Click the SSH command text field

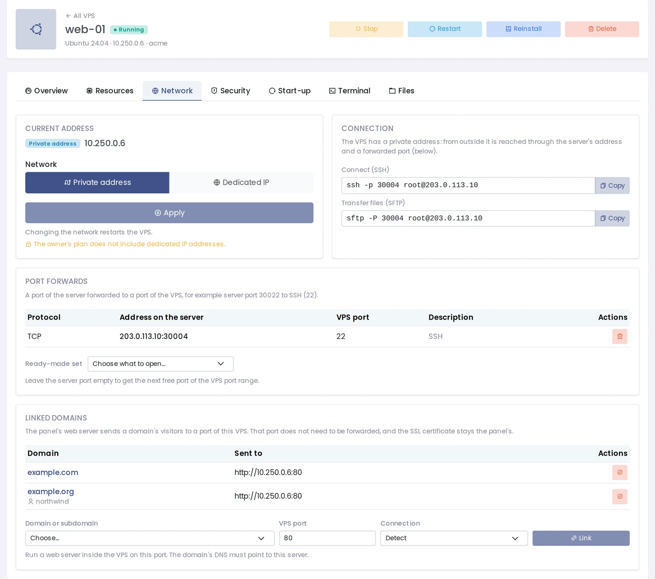(x=468, y=186)
